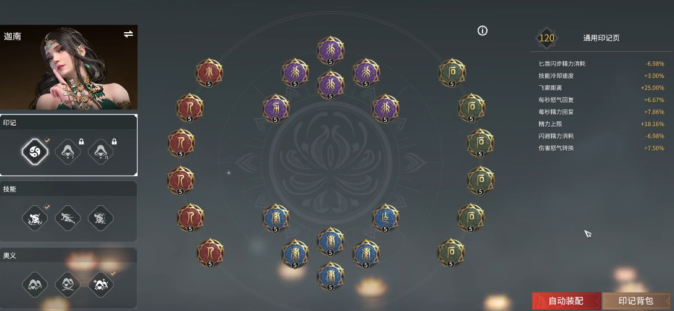674x311 pixels.
Task: Click the top red rune with different glyph
Action: point(209,72)
